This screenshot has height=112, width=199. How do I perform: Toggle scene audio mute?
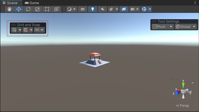click(103, 9)
